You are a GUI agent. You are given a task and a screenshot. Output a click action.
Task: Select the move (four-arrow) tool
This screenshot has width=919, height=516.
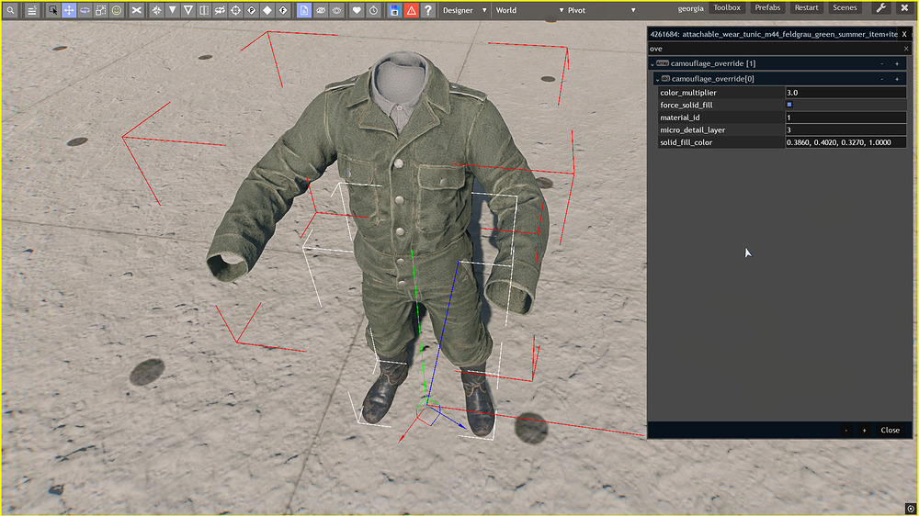69,10
